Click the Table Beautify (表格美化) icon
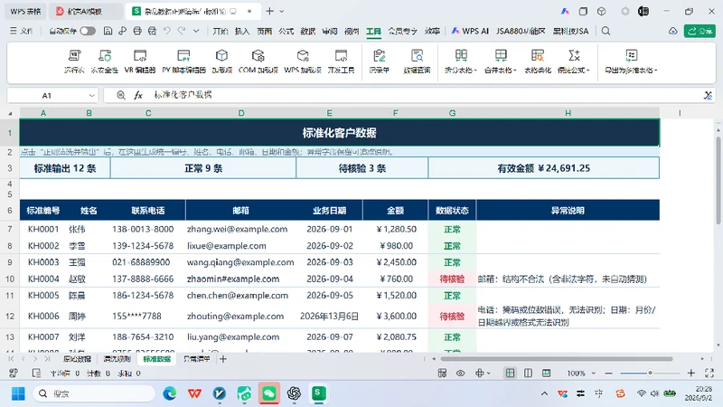 (537, 56)
